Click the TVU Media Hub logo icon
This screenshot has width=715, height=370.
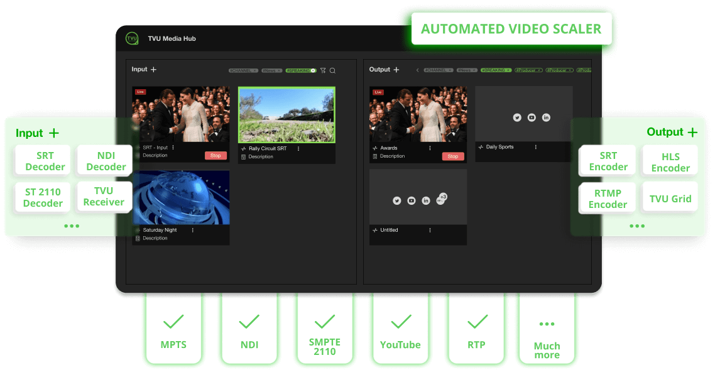point(132,38)
